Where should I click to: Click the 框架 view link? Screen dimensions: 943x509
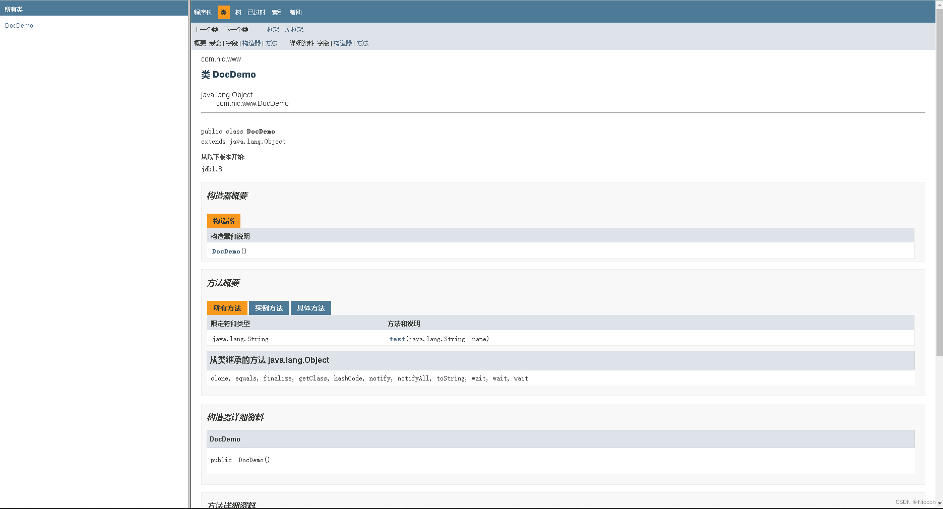tap(273, 29)
